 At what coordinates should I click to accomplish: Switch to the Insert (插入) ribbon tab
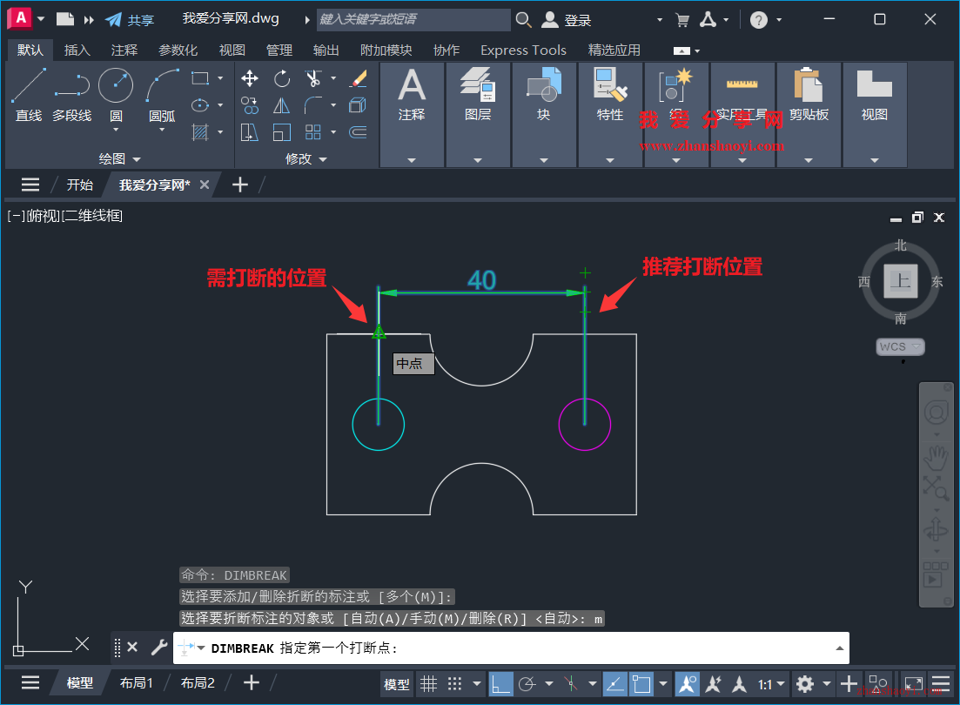(x=77, y=50)
